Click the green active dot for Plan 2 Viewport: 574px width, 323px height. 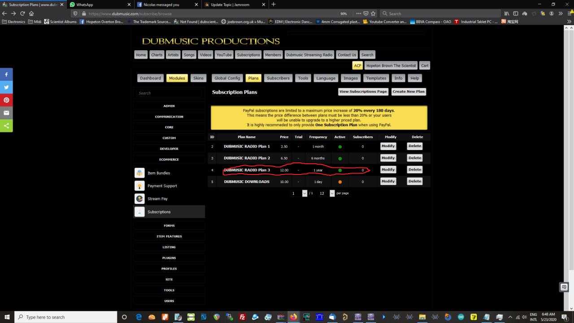tap(340, 158)
